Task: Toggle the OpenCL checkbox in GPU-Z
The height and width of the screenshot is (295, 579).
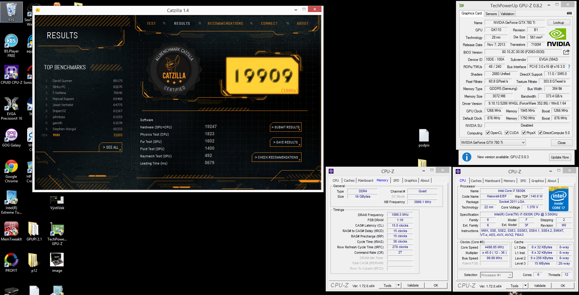Action: click(488, 133)
